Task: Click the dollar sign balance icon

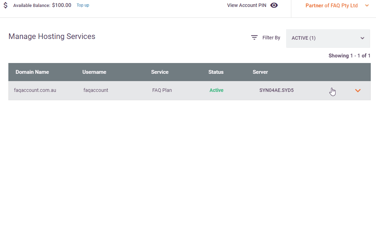Action: click(5, 5)
